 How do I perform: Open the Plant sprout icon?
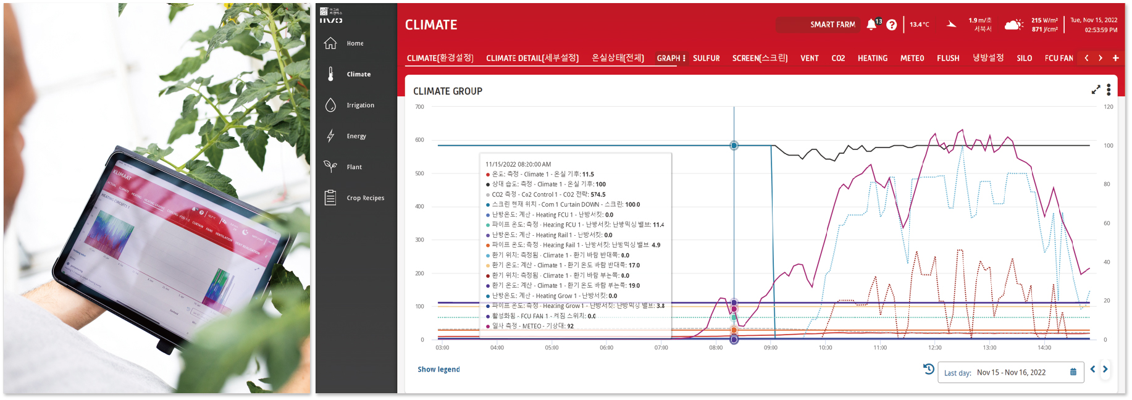[x=330, y=167]
